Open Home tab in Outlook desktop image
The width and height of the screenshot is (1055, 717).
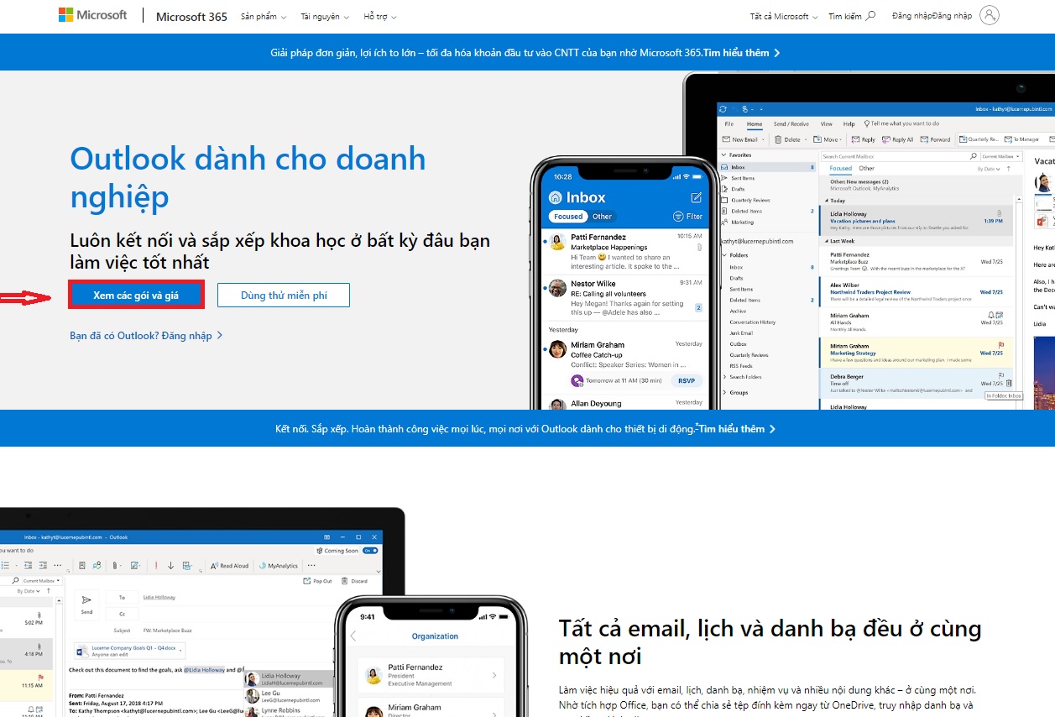pos(755,123)
